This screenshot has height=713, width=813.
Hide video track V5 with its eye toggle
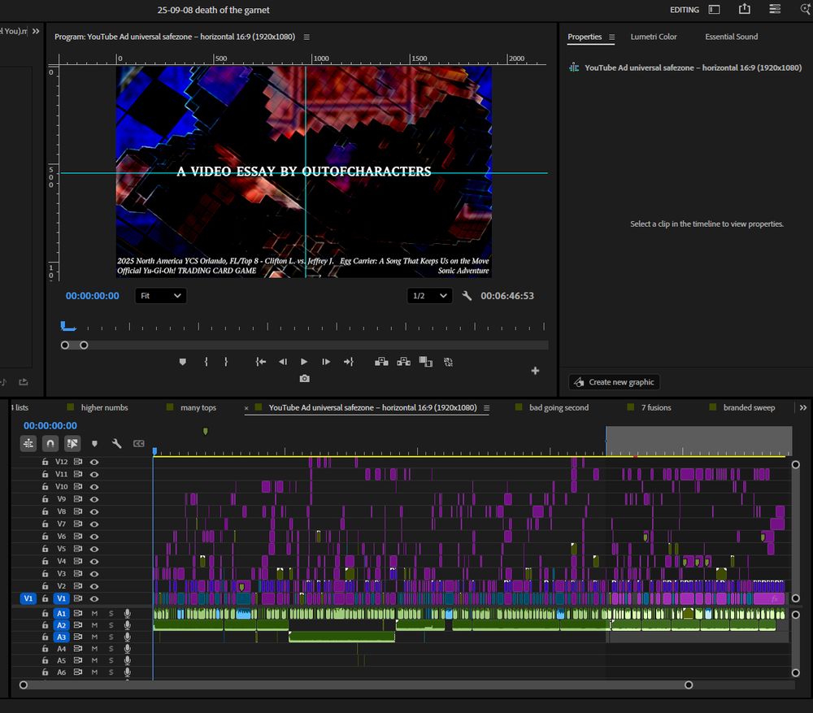coord(95,548)
